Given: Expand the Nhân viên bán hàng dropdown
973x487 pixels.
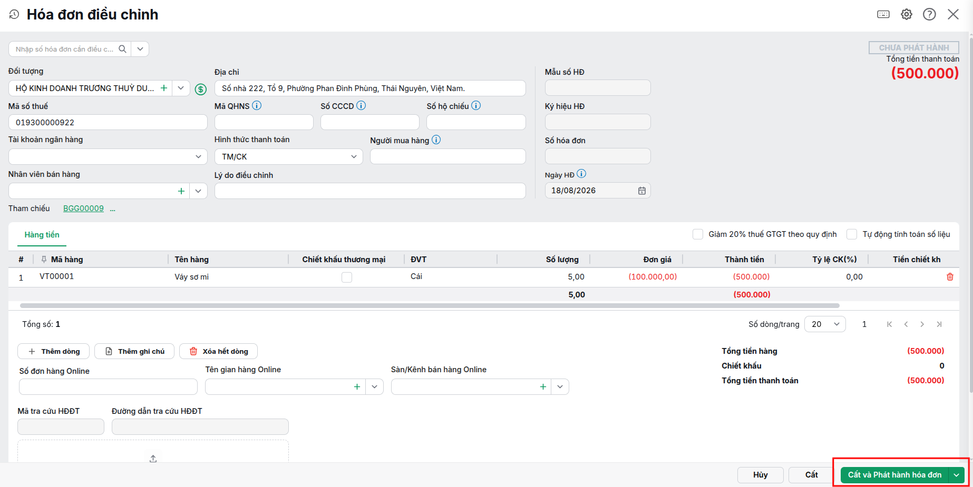Looking at the screenshot, I should (198, 191).
